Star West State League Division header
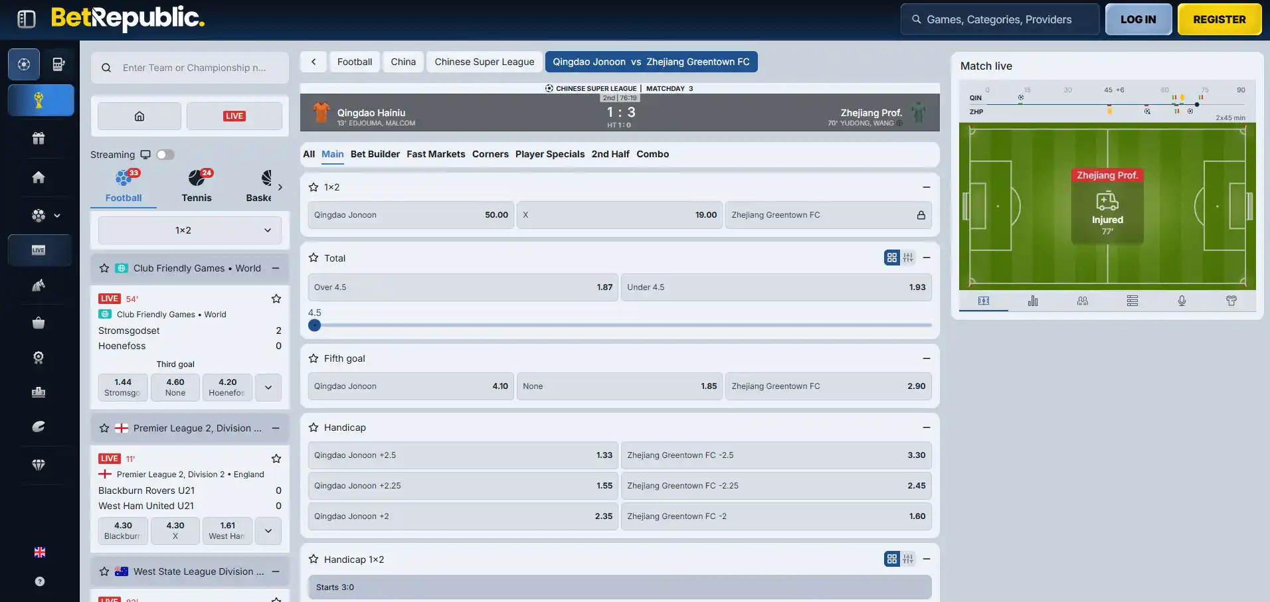This screenshot has height=602, width=1270. (104, 571)
